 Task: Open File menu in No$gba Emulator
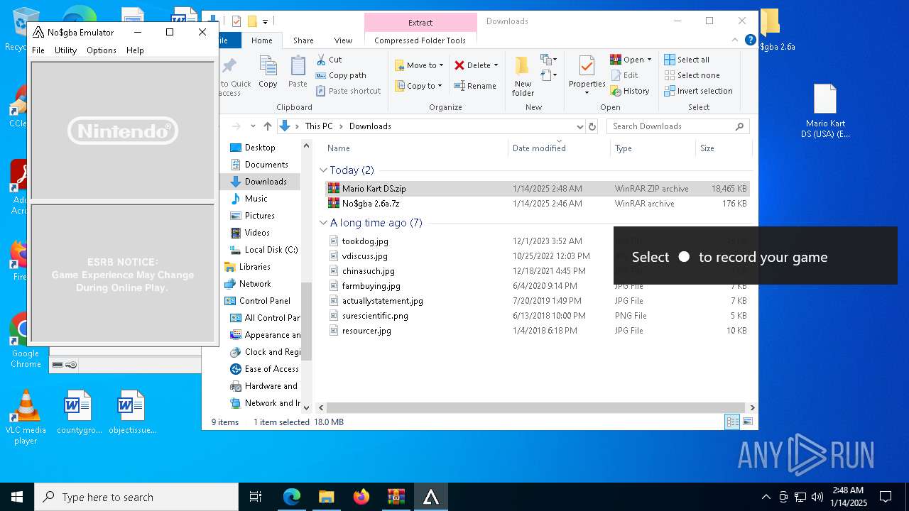click(x=38, y=50)
